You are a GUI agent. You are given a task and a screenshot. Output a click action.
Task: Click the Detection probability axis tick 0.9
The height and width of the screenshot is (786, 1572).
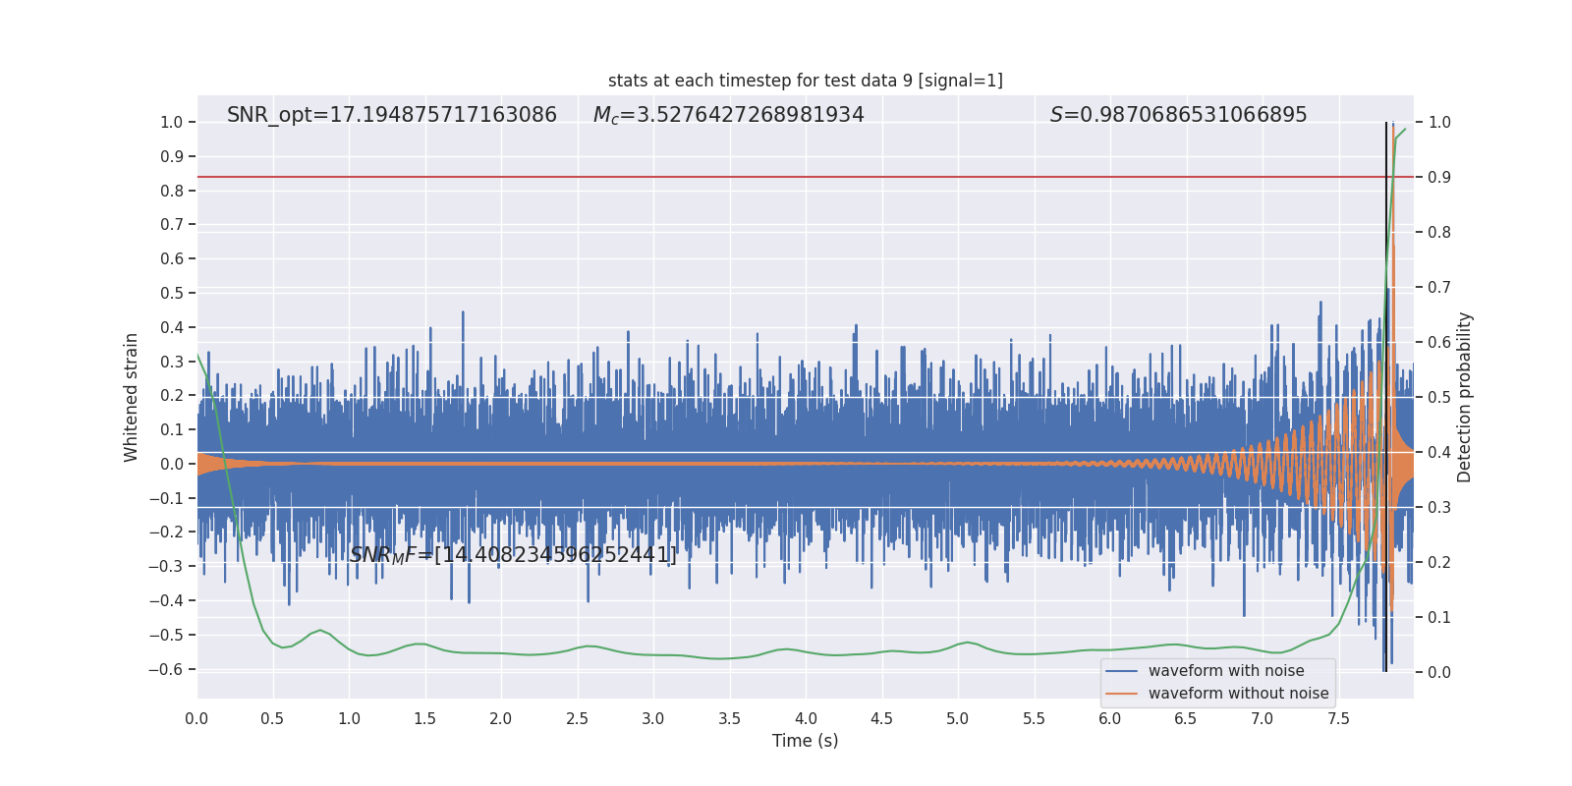pyautogui.click(x=1439, y=178)
